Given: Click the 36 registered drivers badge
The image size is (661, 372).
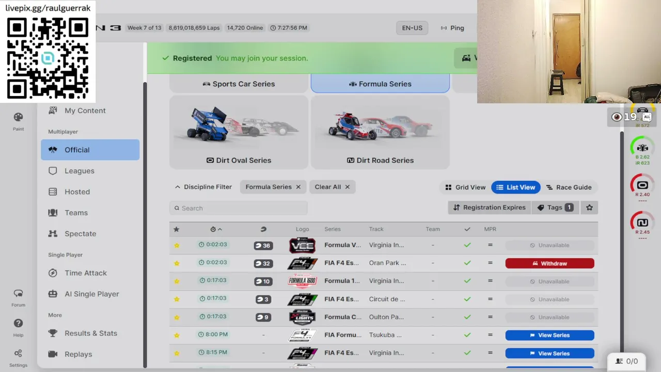Looking at the screenshot, I should (263, 245).
